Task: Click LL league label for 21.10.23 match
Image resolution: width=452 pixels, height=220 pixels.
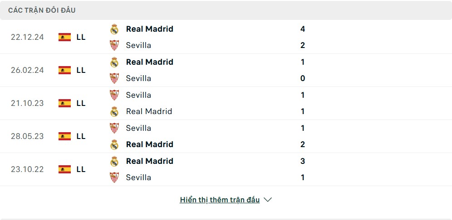Action: tap(81, 103)
